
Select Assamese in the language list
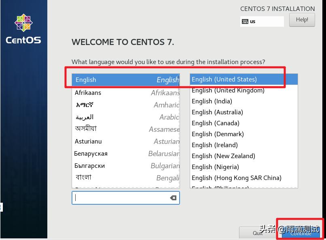[x=125, y=129]
